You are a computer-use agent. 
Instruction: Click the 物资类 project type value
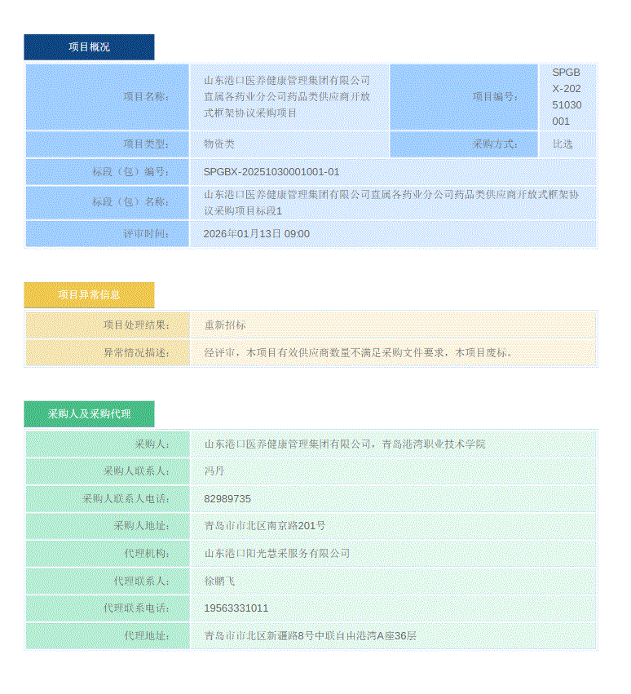[x=219, y=144]
